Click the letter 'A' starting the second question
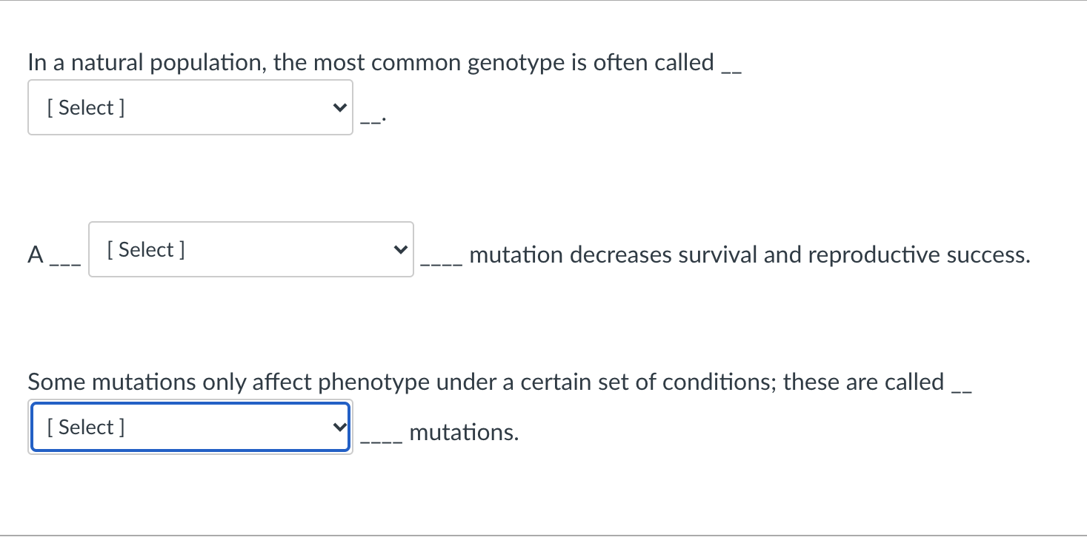Viewport: 1087px width, 540px height. 35,254
